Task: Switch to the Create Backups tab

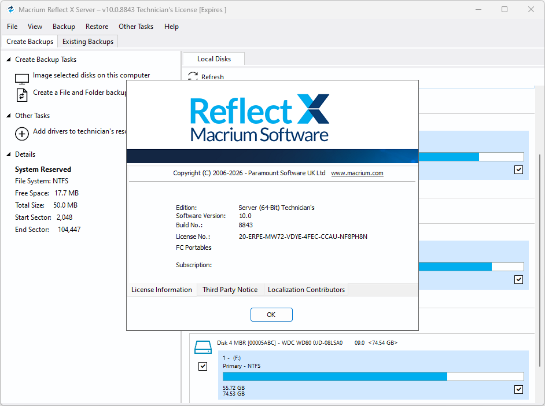Action: [30, 41]
